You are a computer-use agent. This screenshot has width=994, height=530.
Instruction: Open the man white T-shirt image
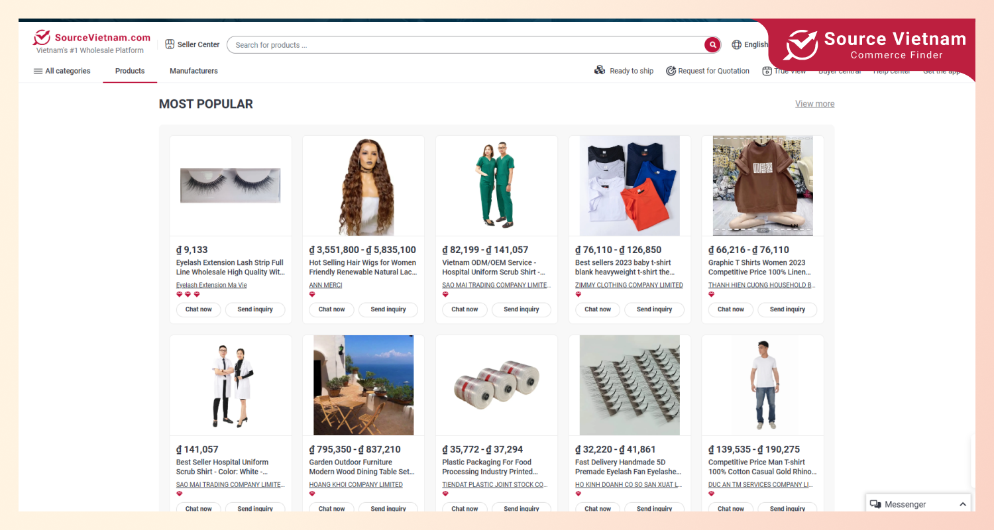point(763,385)
